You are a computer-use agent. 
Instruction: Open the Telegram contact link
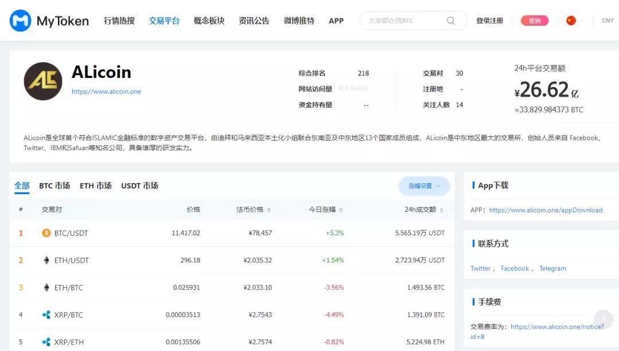(553, 269)
